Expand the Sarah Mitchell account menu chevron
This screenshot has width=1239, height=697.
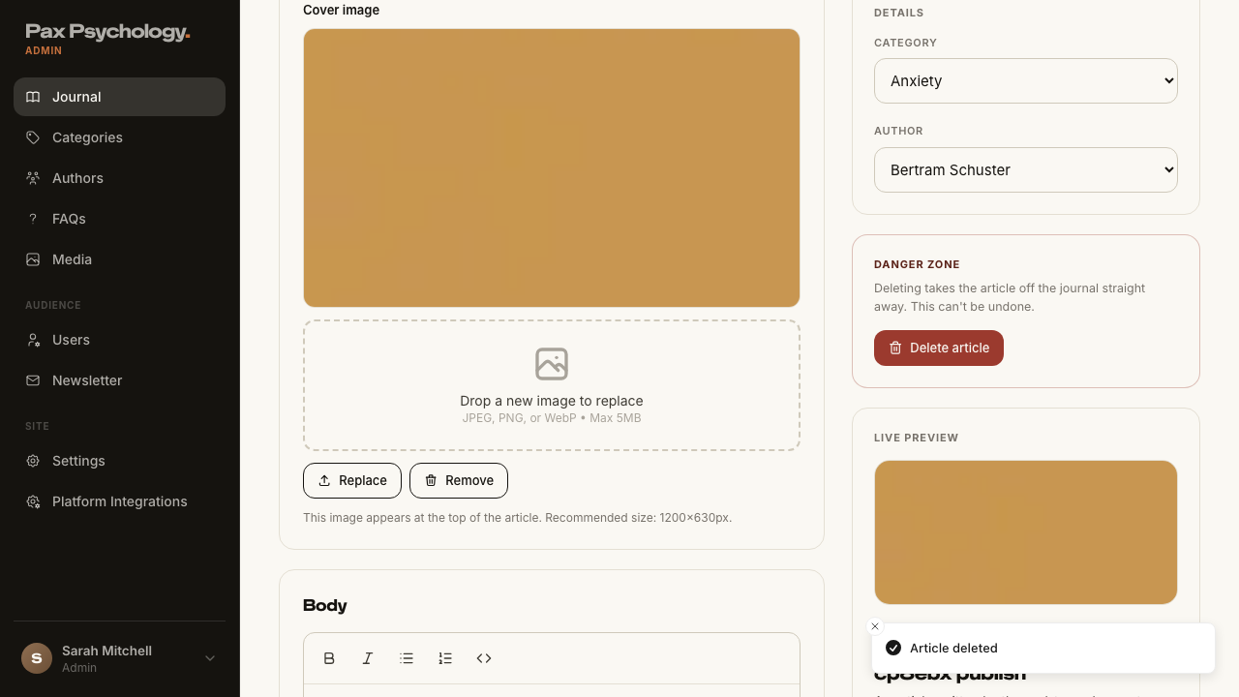click(x=210, y=658)
